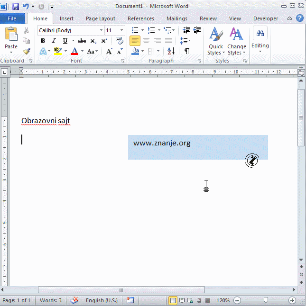The image size is (306, 306).
Task: Click the zoom slider handle
Action: point(266,300)
